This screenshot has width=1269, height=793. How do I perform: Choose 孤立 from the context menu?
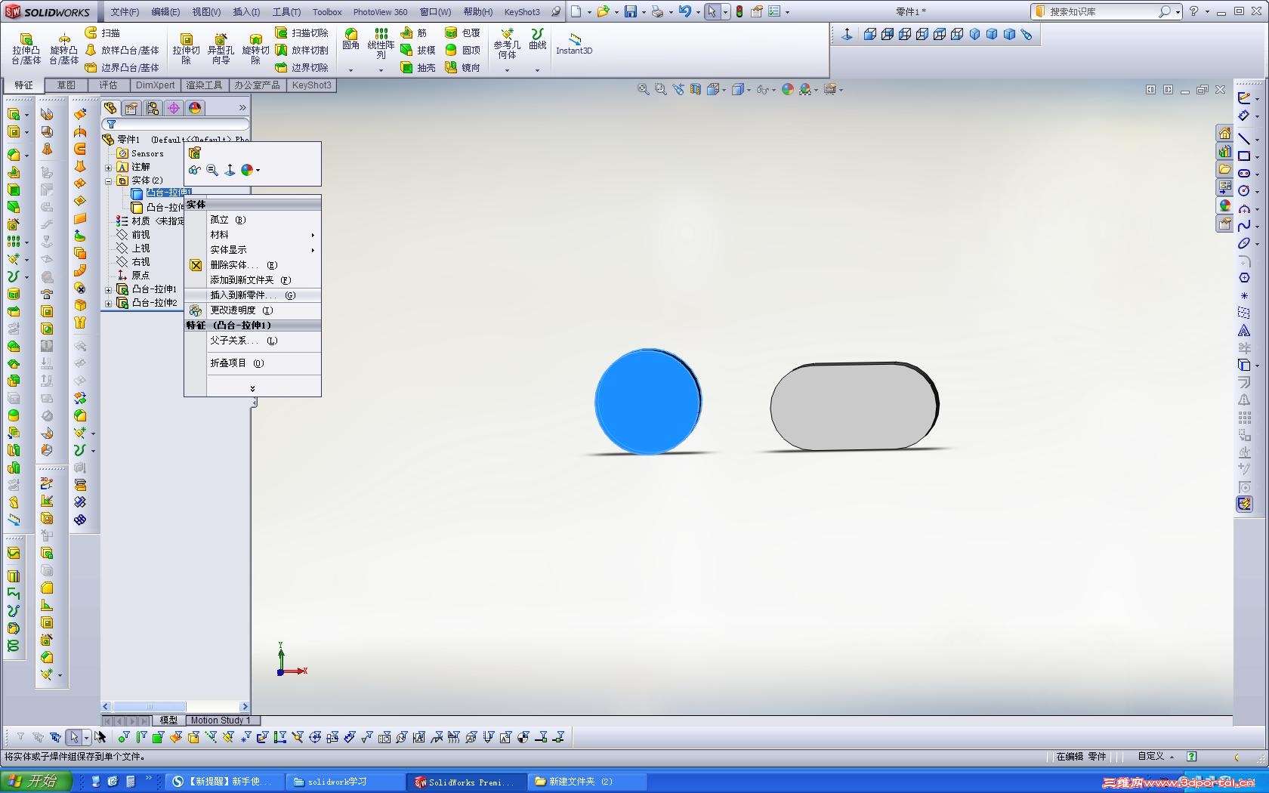point(253,220)
